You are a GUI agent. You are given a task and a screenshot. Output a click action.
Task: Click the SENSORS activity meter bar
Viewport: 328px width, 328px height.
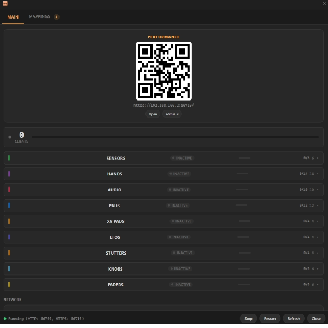coord(244,158)
